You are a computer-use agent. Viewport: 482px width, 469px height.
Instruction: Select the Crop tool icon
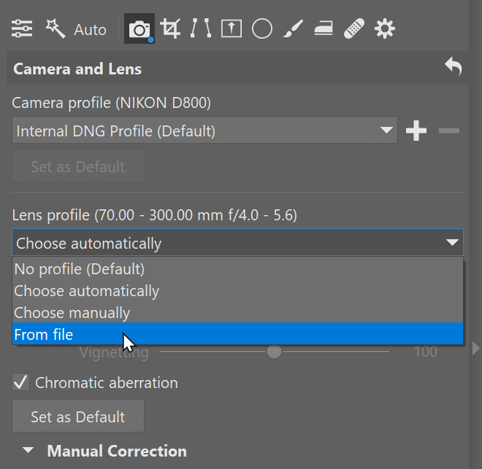[x=170, y=28]
